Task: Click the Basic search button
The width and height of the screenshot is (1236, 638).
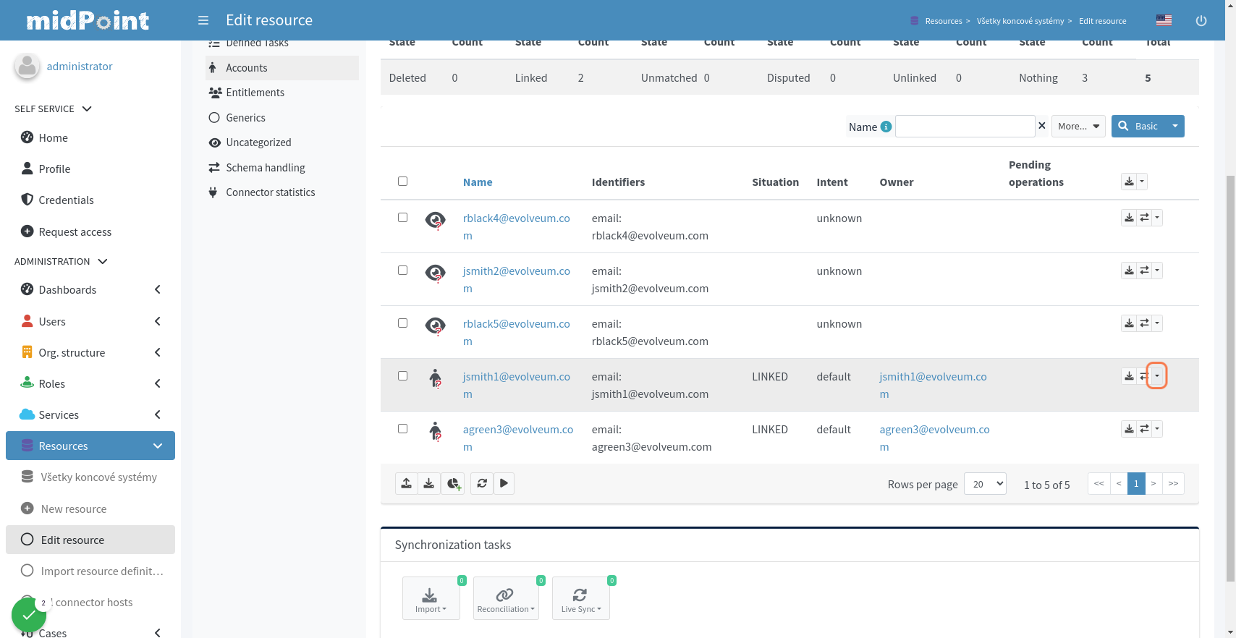Action: [1139, 127]
